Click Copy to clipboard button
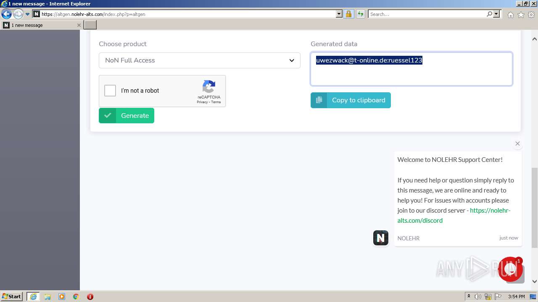This screenshot has width=538, height=302. click(x=351, y=100)
